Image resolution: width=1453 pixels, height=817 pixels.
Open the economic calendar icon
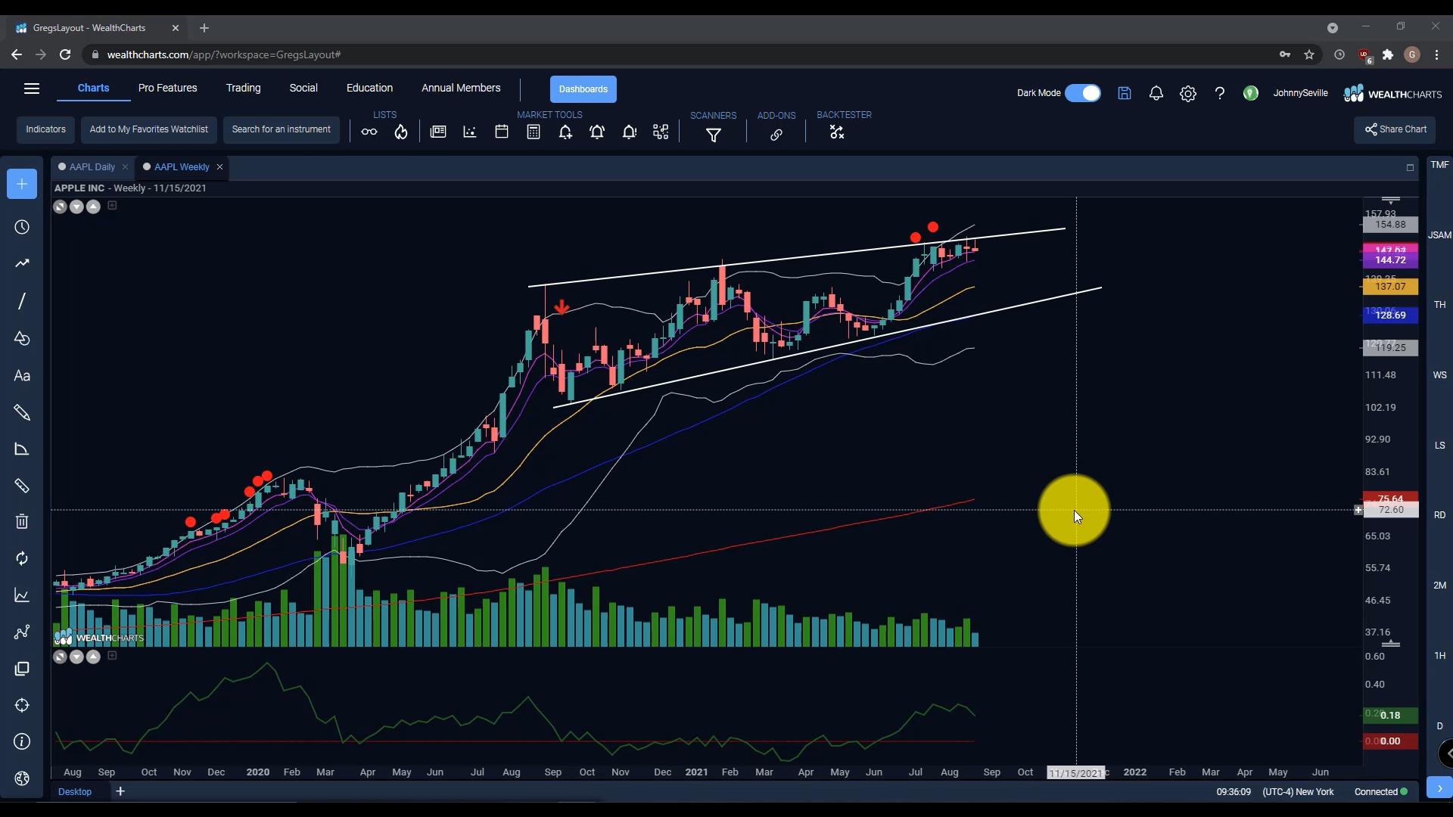(502, 132)
